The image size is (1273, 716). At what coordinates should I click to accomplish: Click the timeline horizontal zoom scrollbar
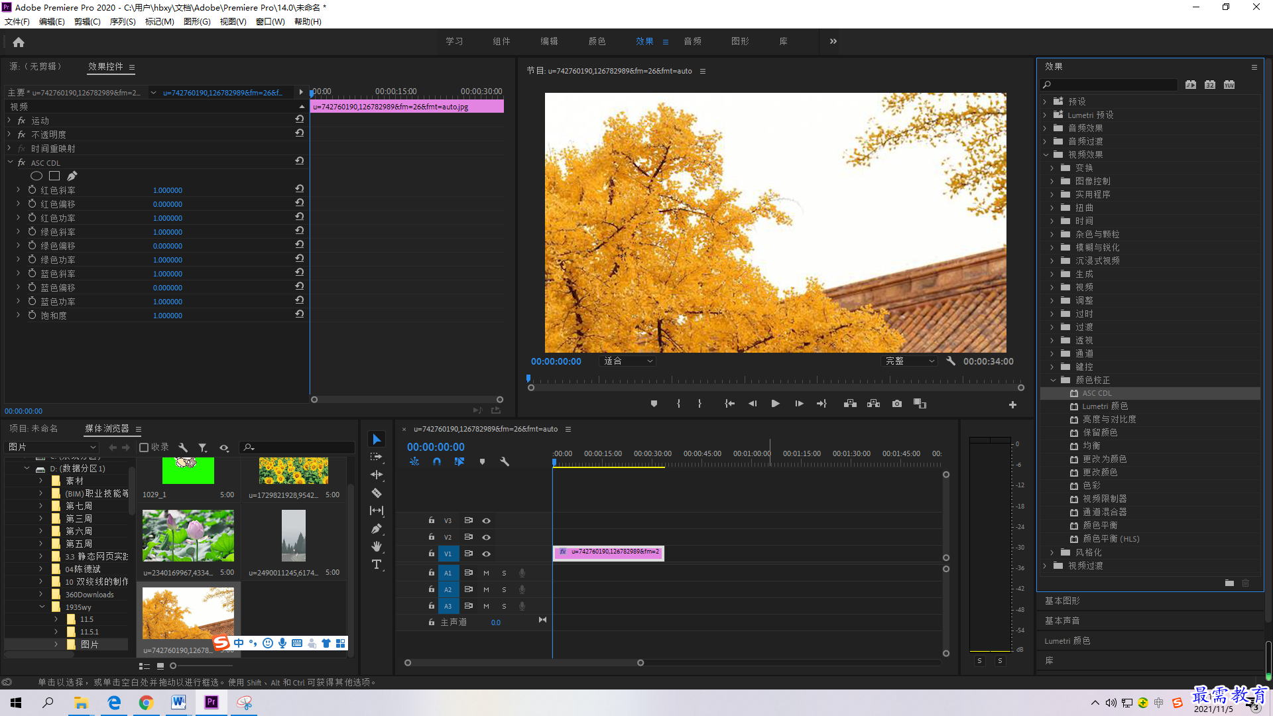point(524,662)
